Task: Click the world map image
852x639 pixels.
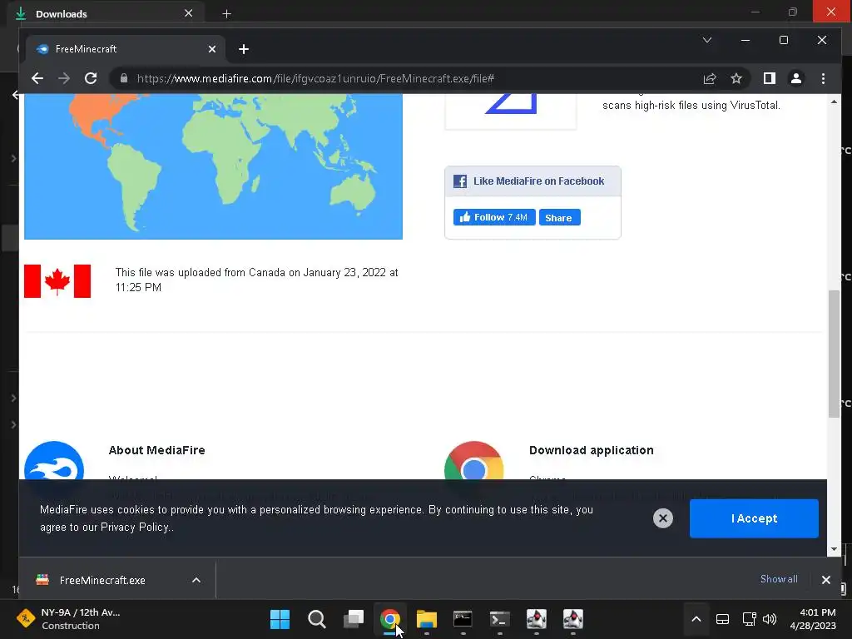Action: [x=213, y=166]
